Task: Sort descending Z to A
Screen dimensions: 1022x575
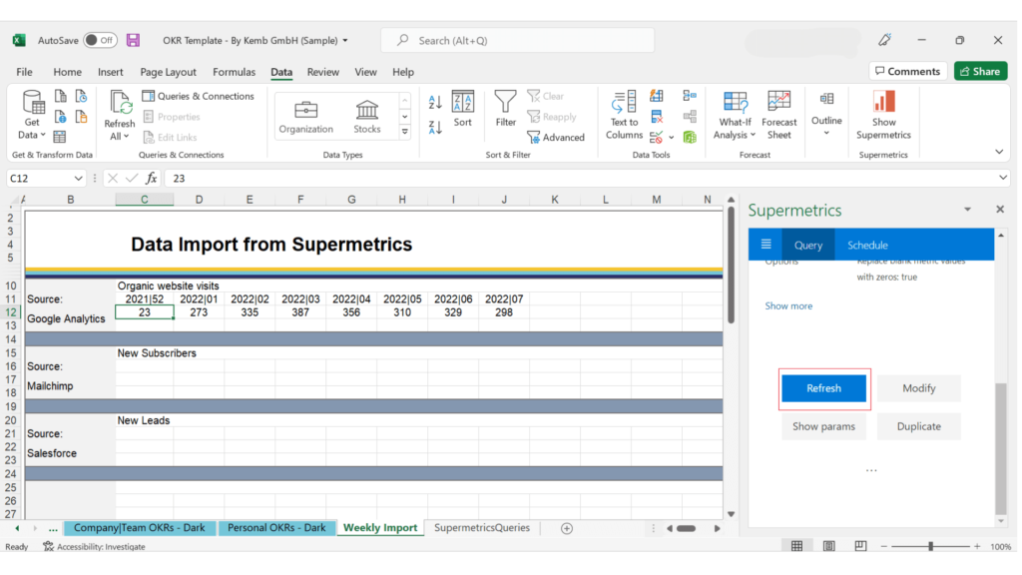Action: tap(435, 127)
